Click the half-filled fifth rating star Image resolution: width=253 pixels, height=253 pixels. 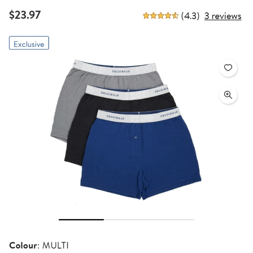175,16
